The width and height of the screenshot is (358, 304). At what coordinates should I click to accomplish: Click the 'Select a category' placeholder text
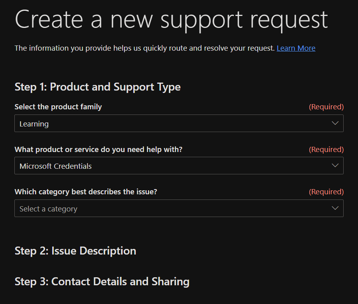point(48,209)
